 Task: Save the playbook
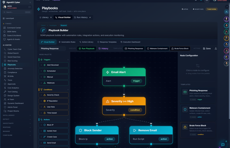coord(207,48)
